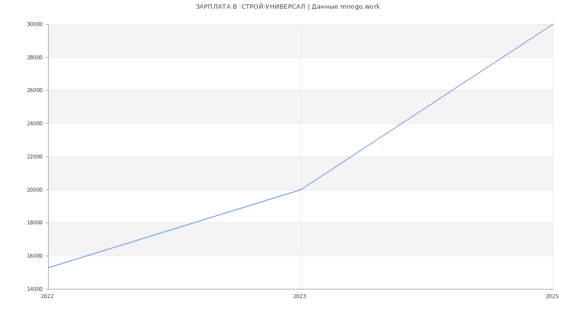Click the 24000 y-axis label
Viewport: 577px width, 313px height.
(x=35, y=124)
